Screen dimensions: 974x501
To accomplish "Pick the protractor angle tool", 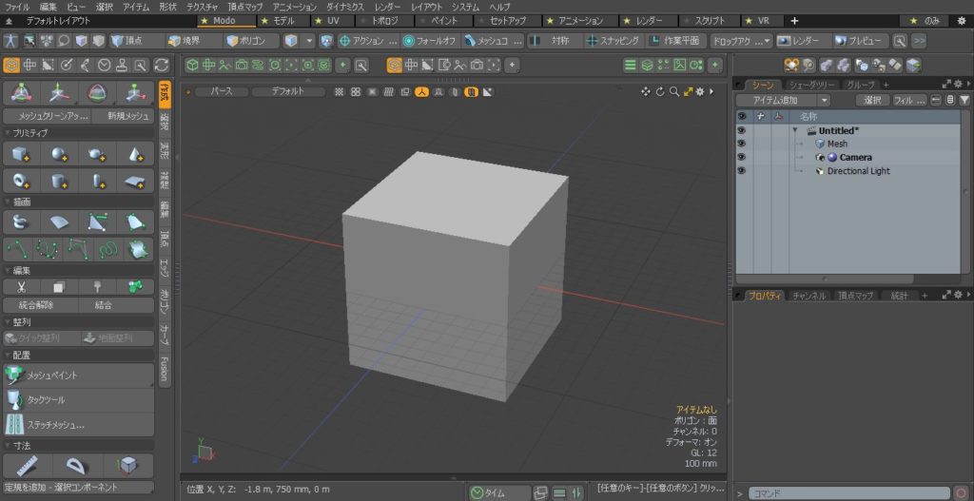I will tap(73, 465).
